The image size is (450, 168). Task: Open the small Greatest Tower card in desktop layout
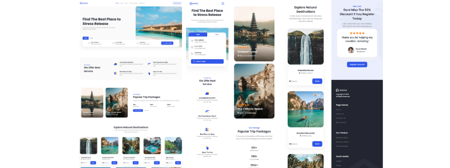pos(92,103)
